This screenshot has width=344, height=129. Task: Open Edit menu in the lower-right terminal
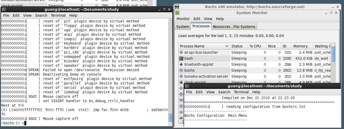(x=199, y=92)
